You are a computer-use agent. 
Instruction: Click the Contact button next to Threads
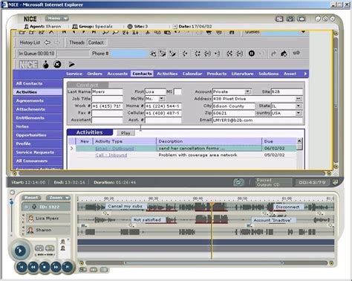click(x=97, y=42)
